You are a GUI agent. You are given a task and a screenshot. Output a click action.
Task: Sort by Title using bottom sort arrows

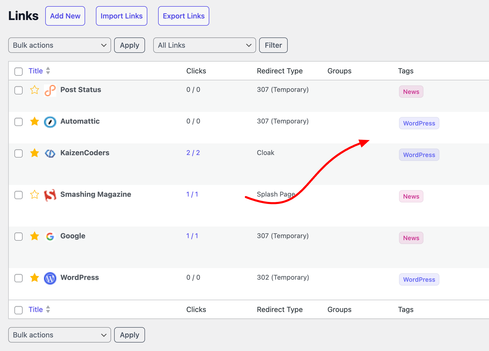click(x=48, y=309)
